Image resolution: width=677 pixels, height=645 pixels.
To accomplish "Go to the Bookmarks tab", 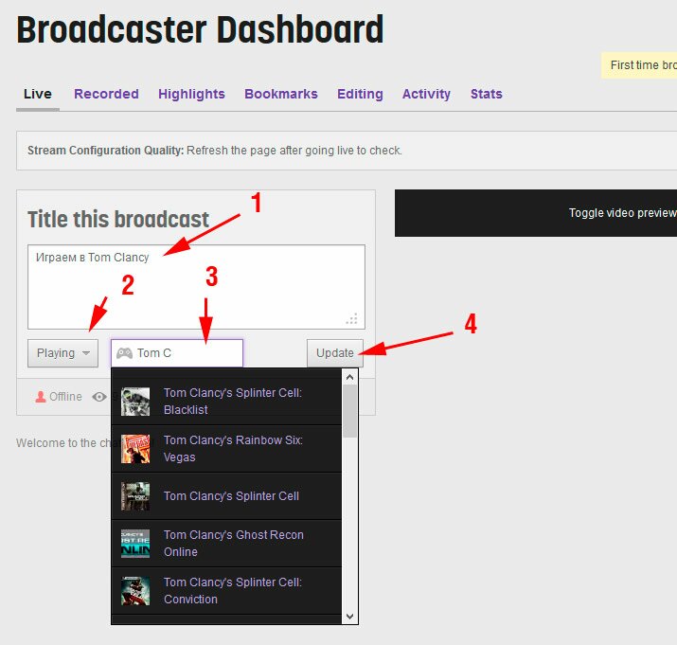I will (280, 94).
